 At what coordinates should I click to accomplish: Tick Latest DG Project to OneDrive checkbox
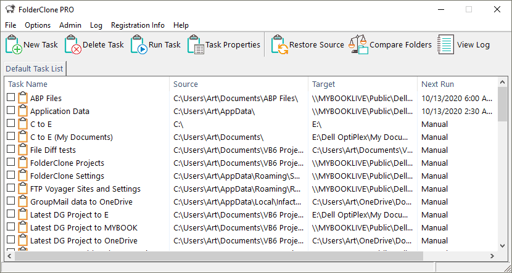pyautogui.click(x=11, y=239)
